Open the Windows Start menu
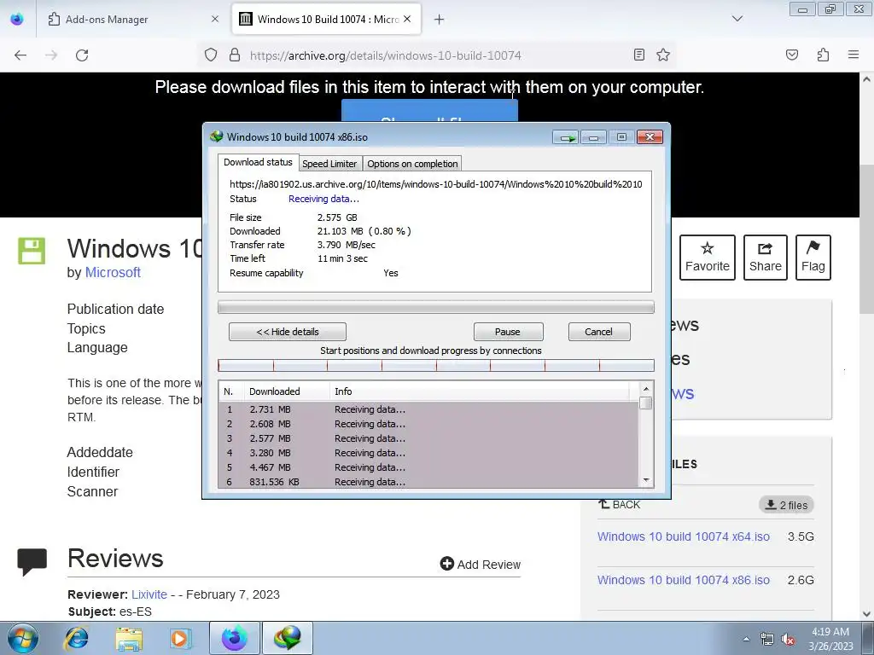Viewport: 874px width, 655px height. (23, 638)
